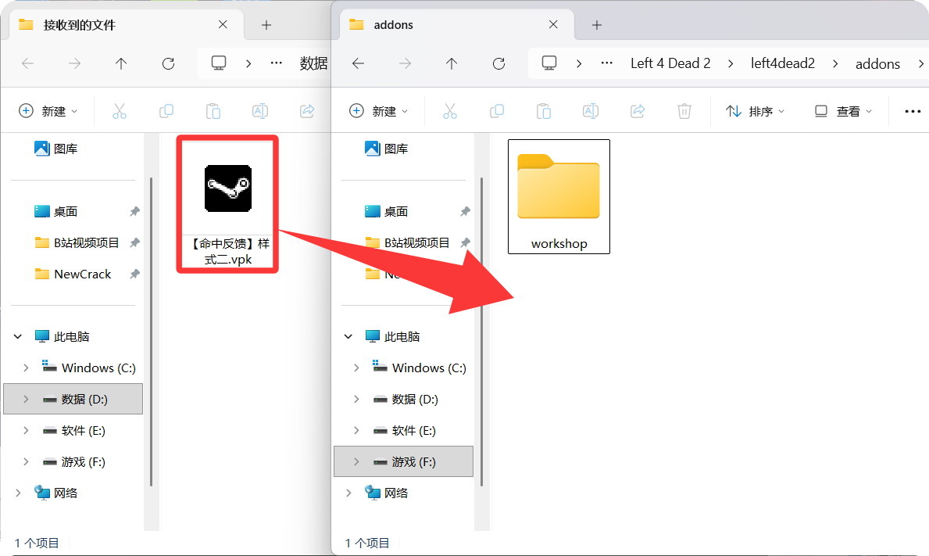Screen dimensions: 929x556
Task: Expand Windows (C:) in right navigation pane
Action: [x=356, y=368]
